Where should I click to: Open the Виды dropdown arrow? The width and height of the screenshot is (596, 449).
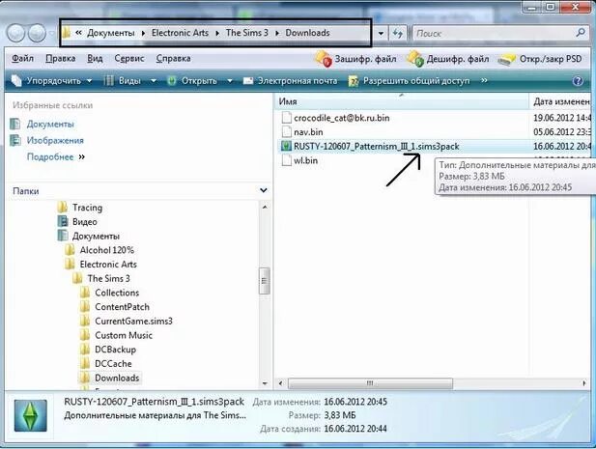pos(154,81)
